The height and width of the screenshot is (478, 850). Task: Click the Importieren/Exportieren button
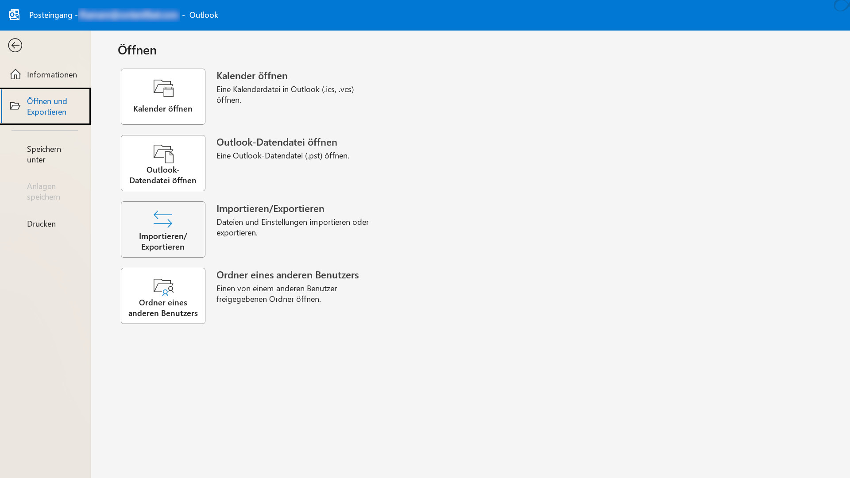tap(163, 229)
